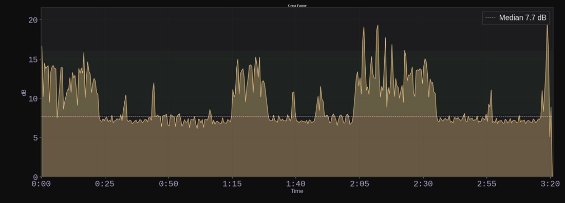
Task: Select the 1:40 time axis label
Action: pos(296,184)
